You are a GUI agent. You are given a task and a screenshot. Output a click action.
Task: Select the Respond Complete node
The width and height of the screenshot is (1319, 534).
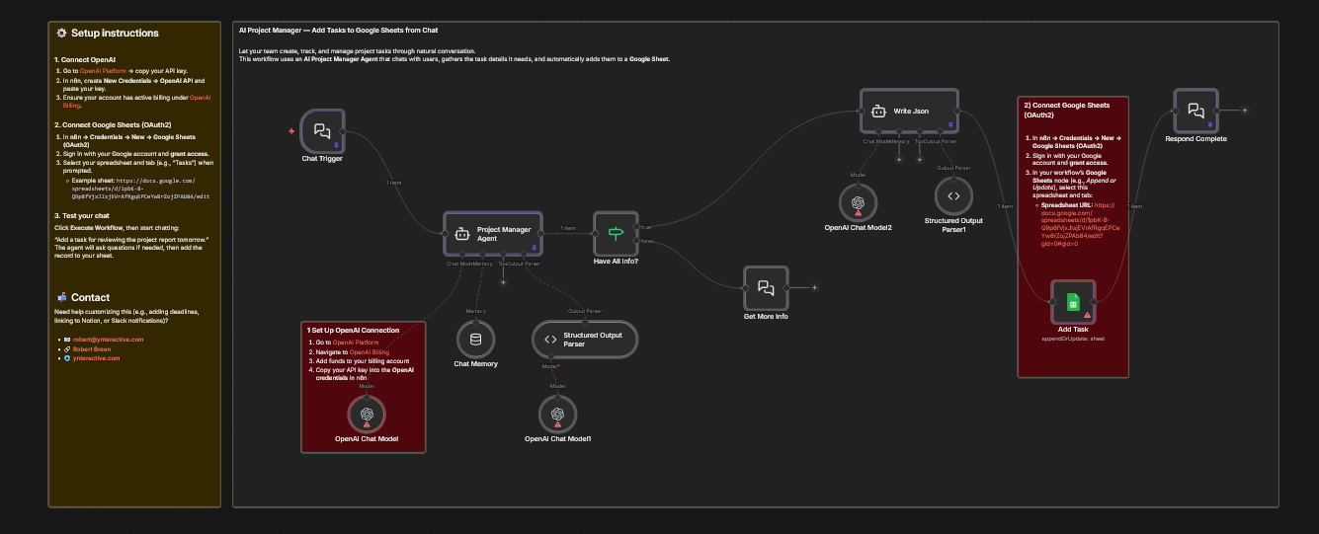coord(1195,111)
